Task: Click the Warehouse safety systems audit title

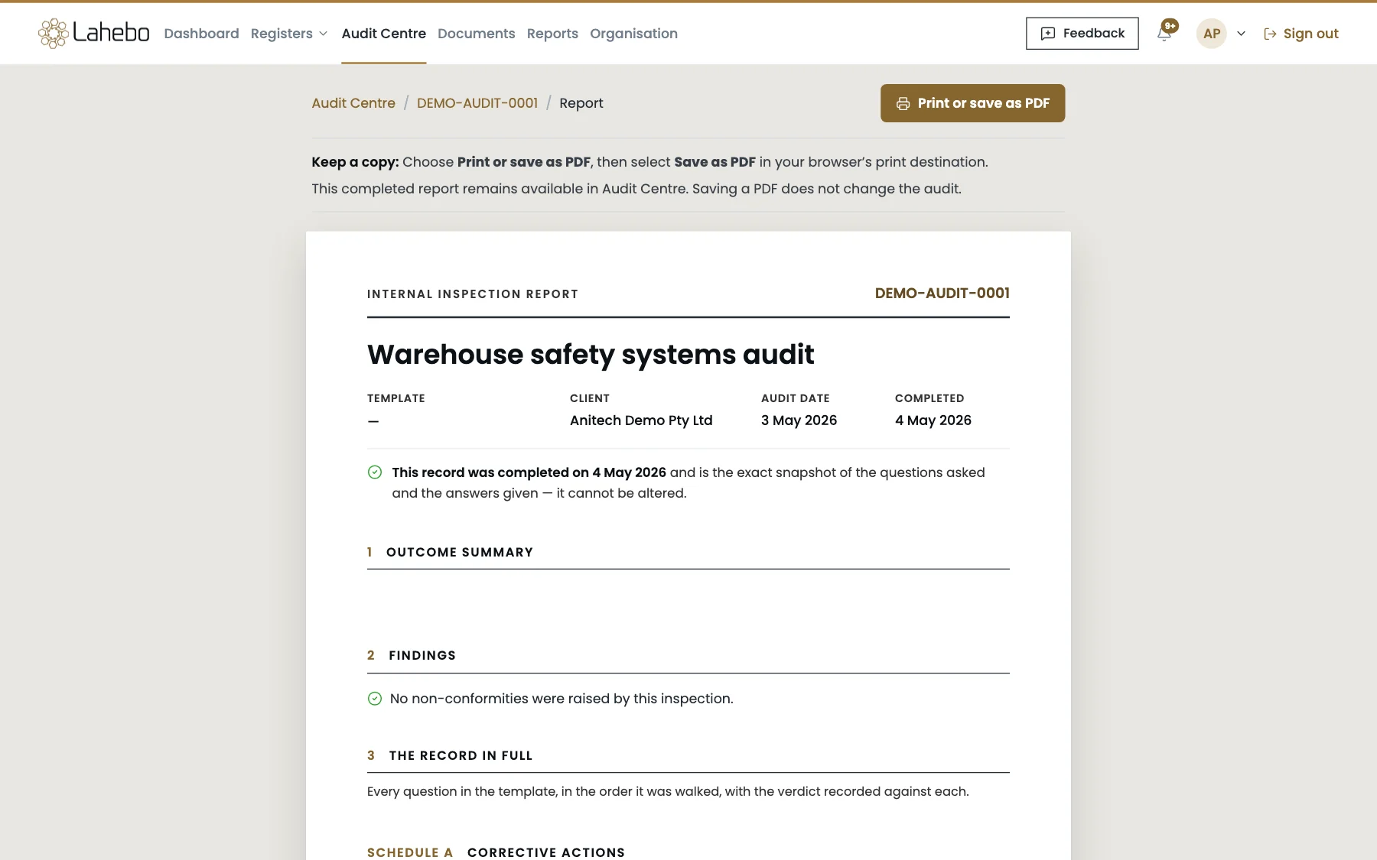Action: (x=591, y=355)
